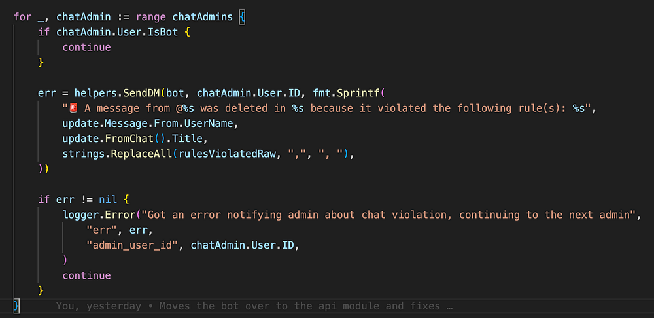Click the first 'continue' under IsBot check
Viewport: 654px width, 318px height.
(86, 47)
